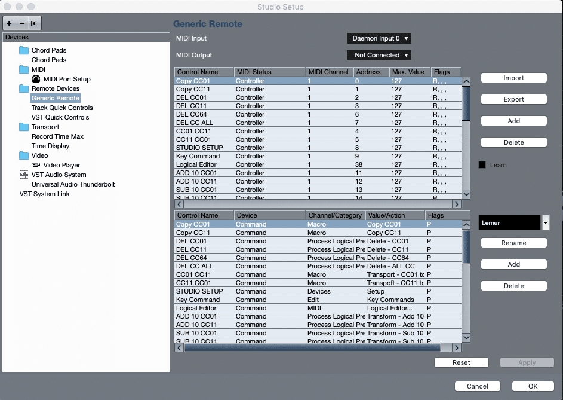Click up arrow of lower table scrollbar
Screen dimensions: 563x400
(x=466, y=225)
